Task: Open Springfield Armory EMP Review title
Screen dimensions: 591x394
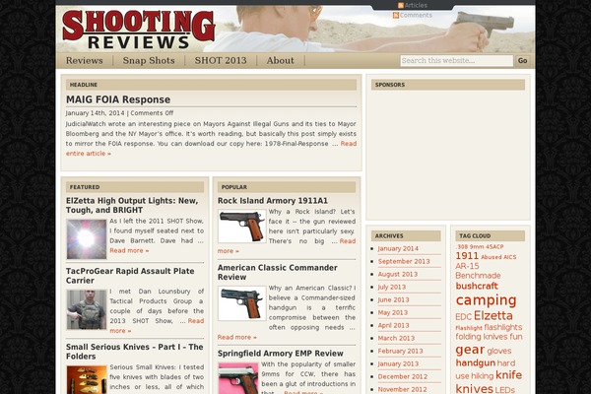Action: [281, 354]
